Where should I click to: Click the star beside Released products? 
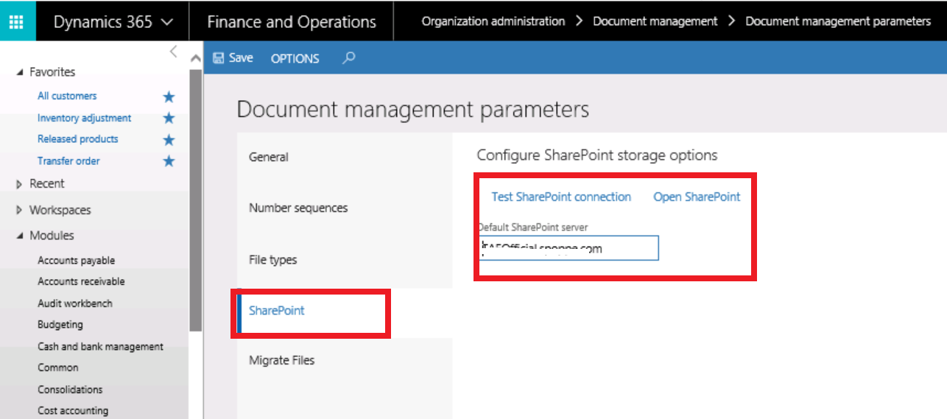pos(169,140)
